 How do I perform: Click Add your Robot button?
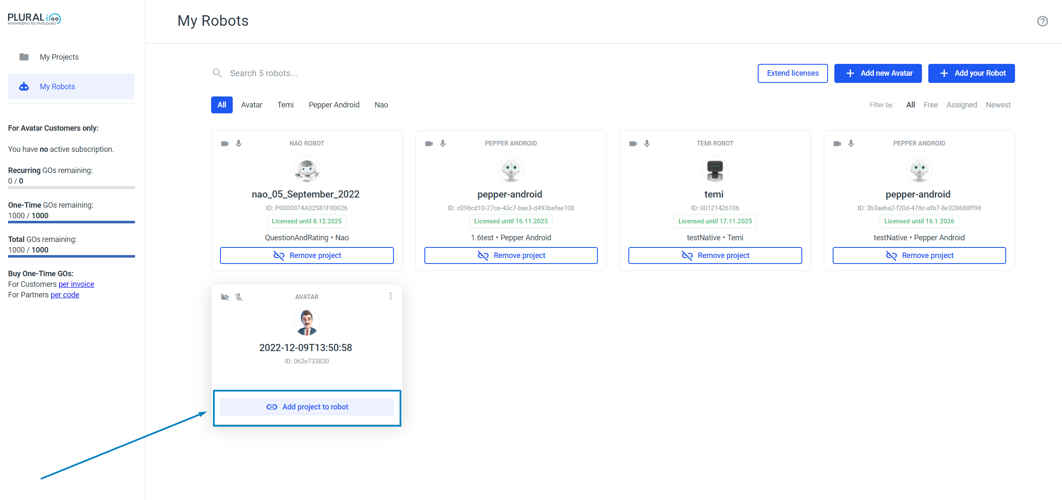click(971, 73)
